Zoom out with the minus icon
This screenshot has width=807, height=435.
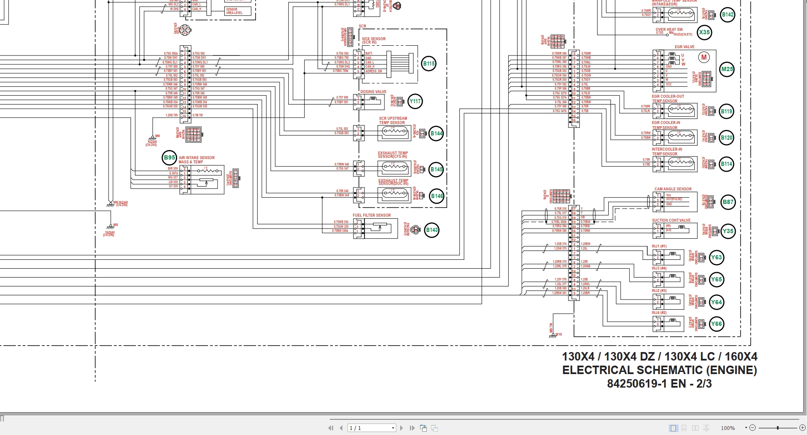coord(753,428)
